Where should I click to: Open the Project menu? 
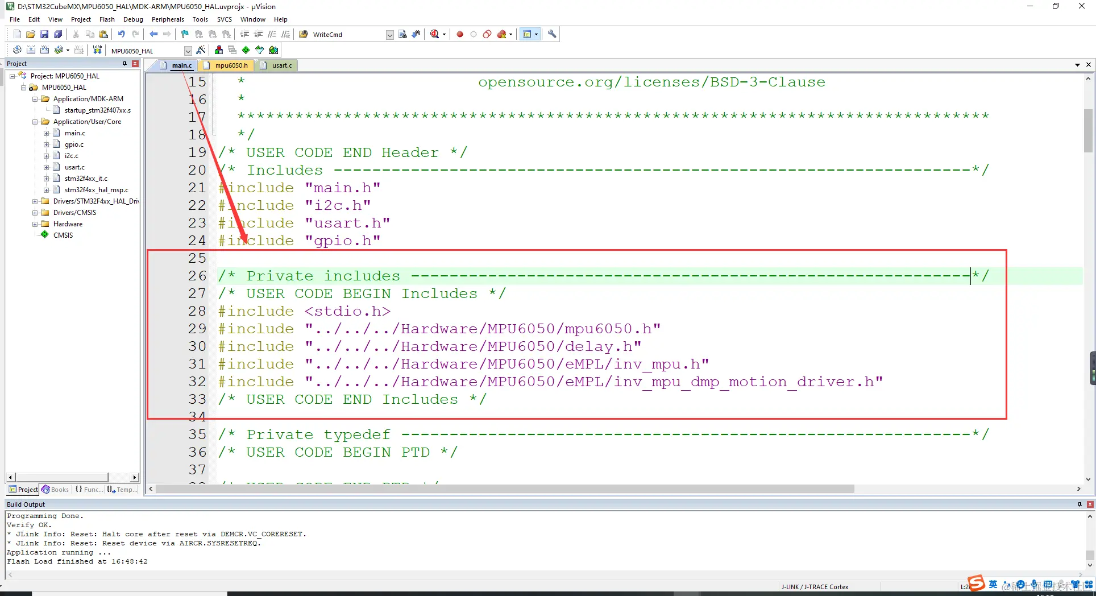(x=81, y=19)
